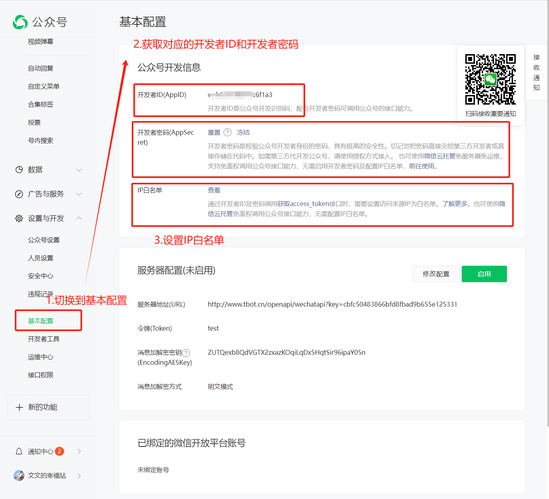
Task: Select 基本配置 in sidebar
Action: [x=40, y=321]
